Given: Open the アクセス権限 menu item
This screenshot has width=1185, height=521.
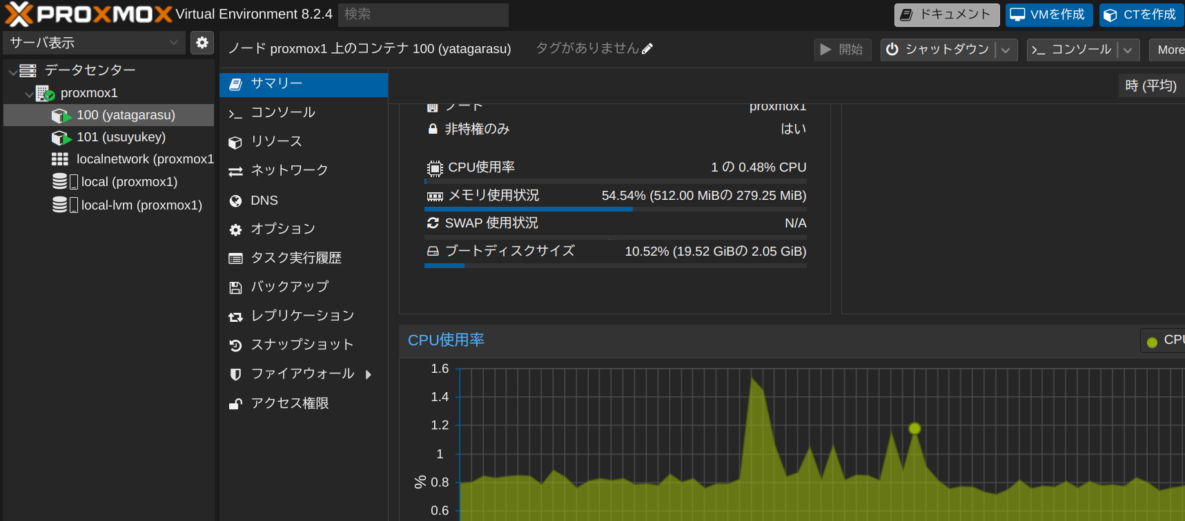Looking at the screenshot, I should pyautogui.click(x=304, y=403).
